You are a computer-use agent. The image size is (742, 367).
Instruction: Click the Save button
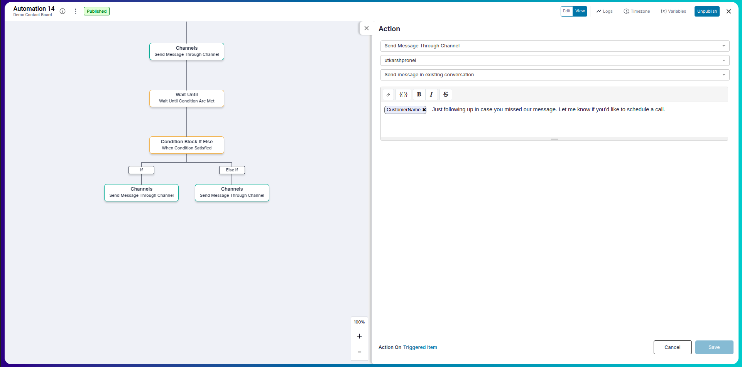coord(714,347)
